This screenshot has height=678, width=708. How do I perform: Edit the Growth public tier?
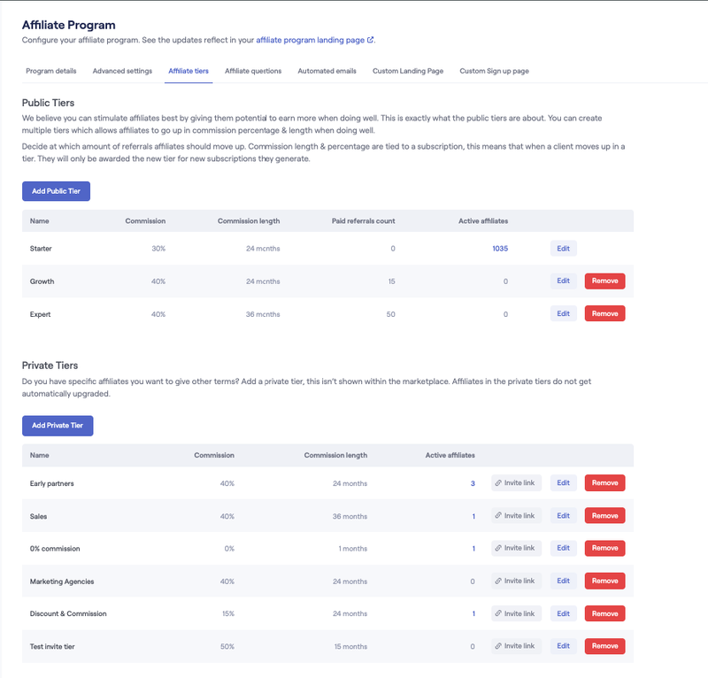(x=563, y=281)
